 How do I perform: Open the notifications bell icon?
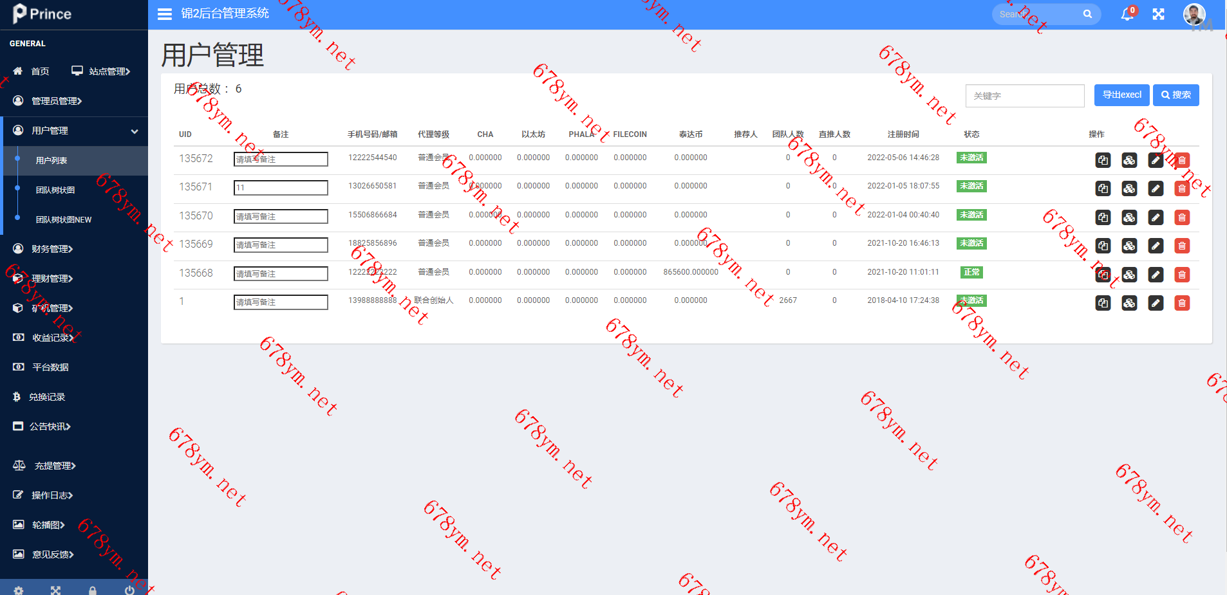1127,14
